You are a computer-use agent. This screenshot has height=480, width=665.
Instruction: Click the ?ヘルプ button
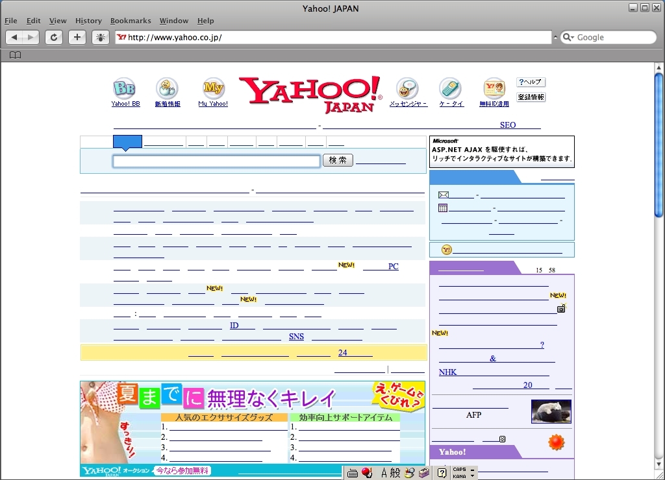click(x=531, y=82)
